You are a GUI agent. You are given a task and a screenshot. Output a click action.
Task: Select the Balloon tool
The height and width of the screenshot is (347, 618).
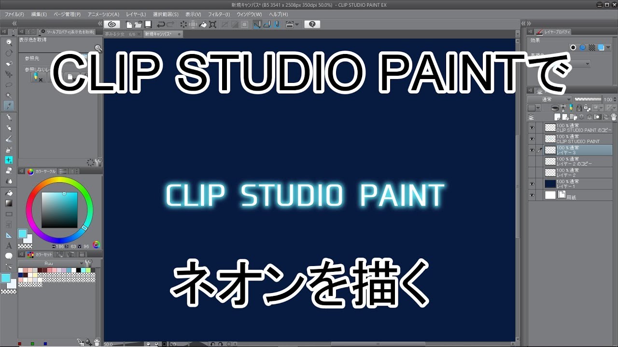click(x=9, y=256)
